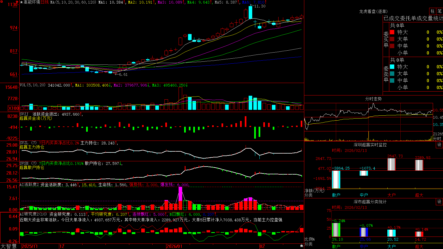
Task: Open 设 settings for 深市超赢分类统计
Action: pyautogui.click(x=439, y=202)
